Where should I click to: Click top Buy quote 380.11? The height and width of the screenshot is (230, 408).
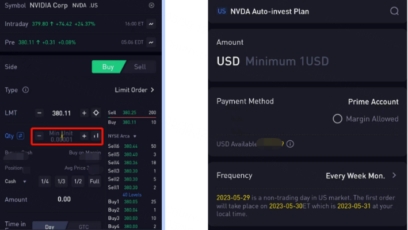pos(129,122)
